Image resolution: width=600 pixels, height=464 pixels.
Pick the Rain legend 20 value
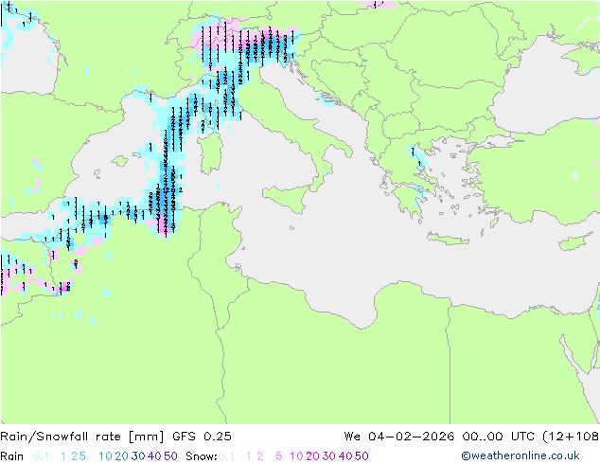[x=121, y=456]
